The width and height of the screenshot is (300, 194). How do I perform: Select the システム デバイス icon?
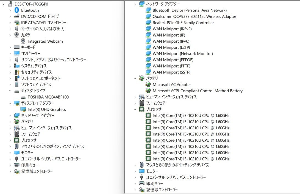[17, 66]
